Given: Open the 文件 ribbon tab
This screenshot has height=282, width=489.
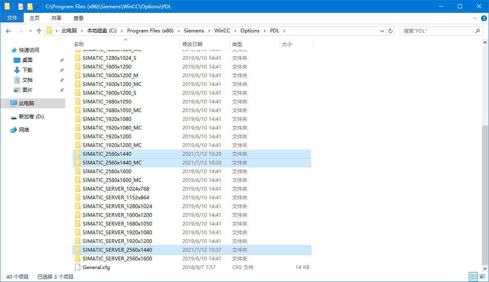Looking at the screenshot, I should 12,18.
